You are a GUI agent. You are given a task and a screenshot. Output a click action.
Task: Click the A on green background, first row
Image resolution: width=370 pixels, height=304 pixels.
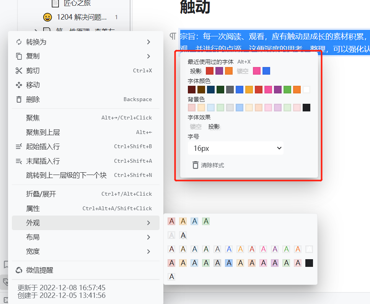point(206,221)
